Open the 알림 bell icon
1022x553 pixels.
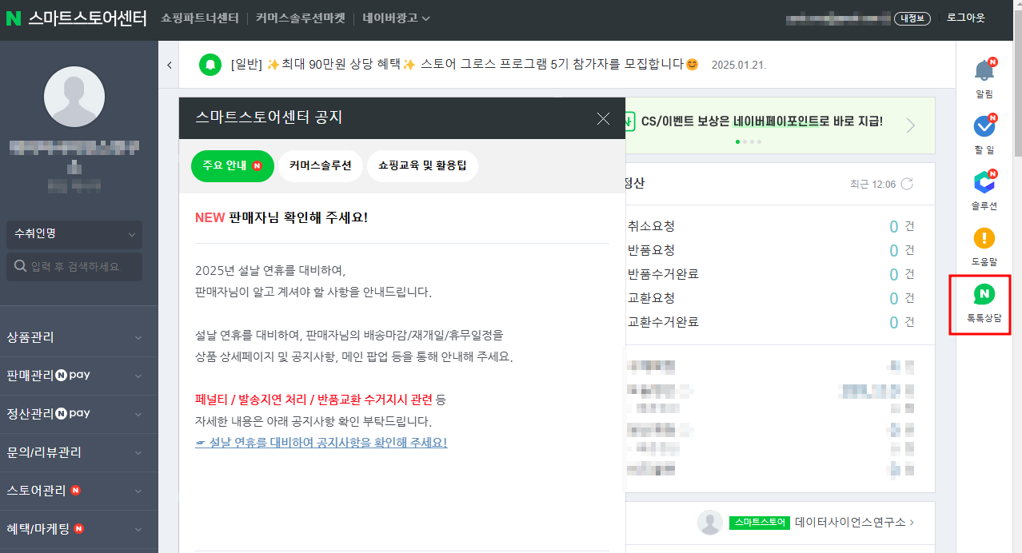984,70
